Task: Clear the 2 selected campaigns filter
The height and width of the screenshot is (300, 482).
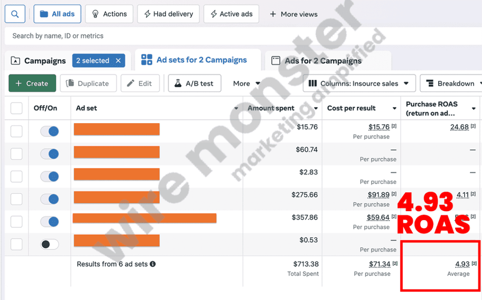Action: coord(118,61)
